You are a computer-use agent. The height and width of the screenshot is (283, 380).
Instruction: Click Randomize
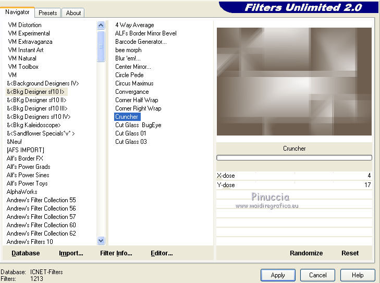click(307, 253)
